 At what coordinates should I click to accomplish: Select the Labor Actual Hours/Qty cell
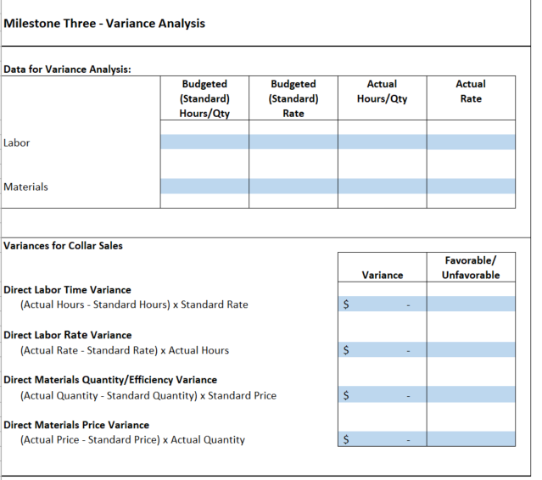[383, 142]
